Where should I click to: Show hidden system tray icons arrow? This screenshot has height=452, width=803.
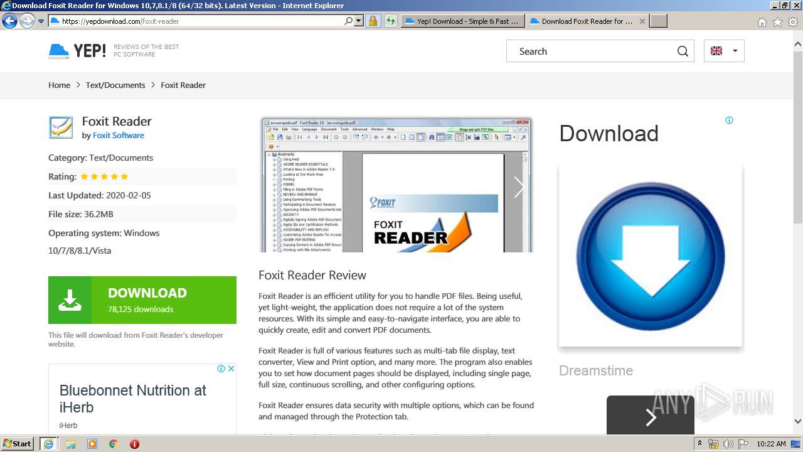pos(700,444)
